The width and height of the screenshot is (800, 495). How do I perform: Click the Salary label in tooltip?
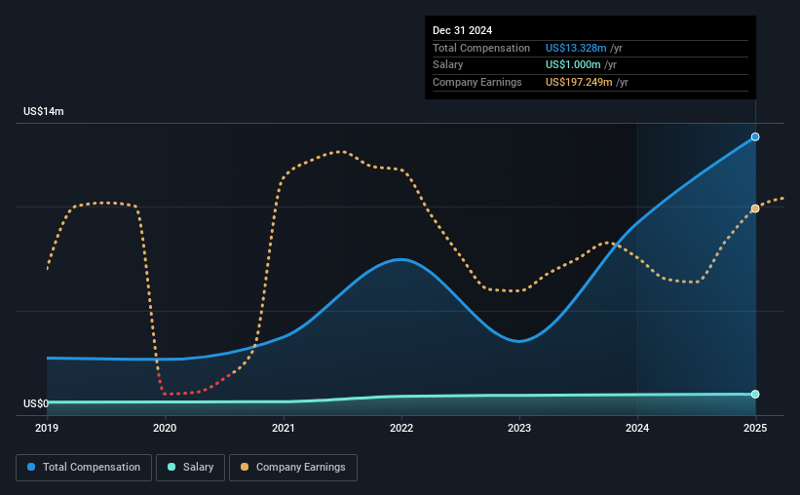[448, 65]
